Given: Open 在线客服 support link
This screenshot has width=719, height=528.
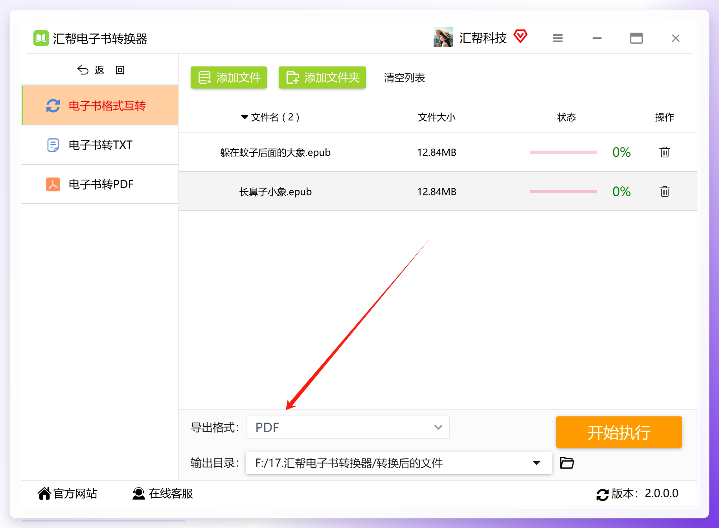Looking at the screenshot, I should (x=171, y=493).
